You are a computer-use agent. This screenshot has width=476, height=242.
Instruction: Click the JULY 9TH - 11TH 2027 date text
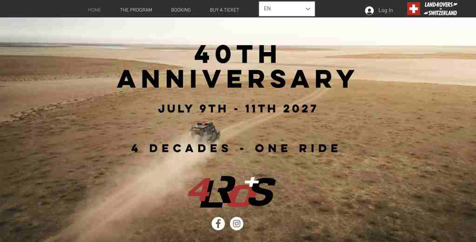[238, 109]
